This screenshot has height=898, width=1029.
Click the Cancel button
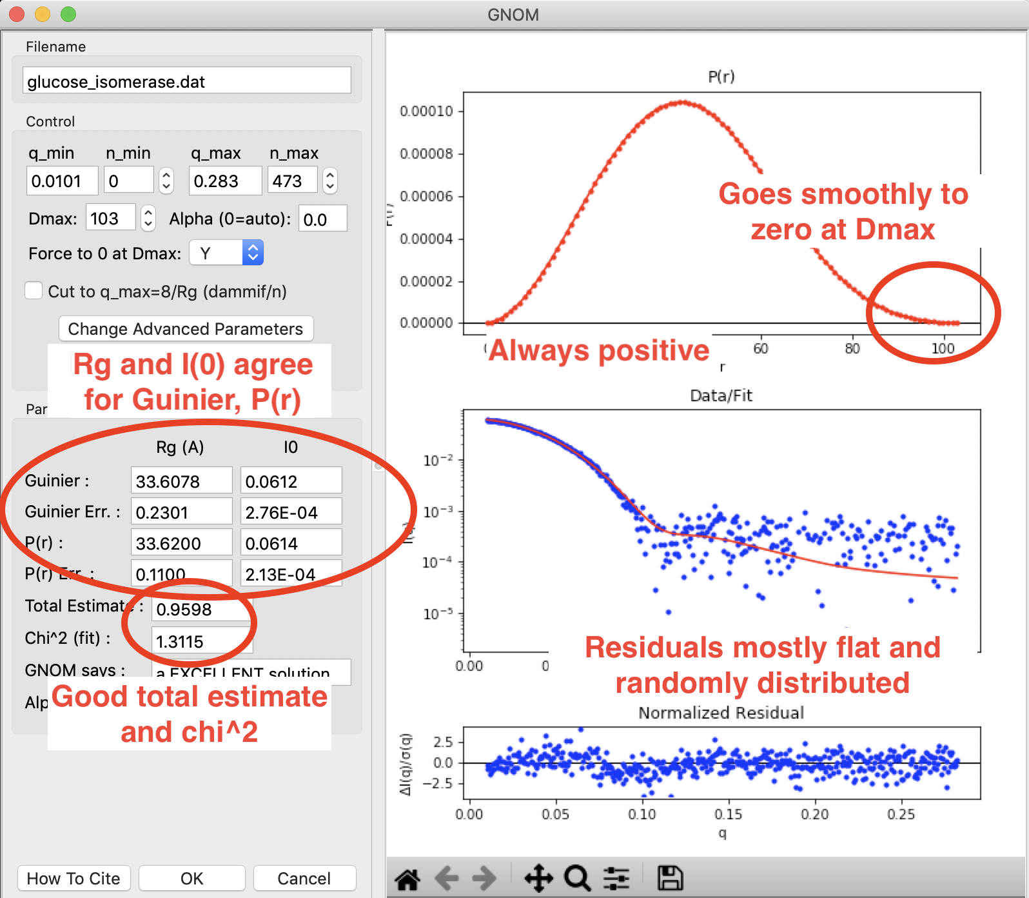coord(304,879)
